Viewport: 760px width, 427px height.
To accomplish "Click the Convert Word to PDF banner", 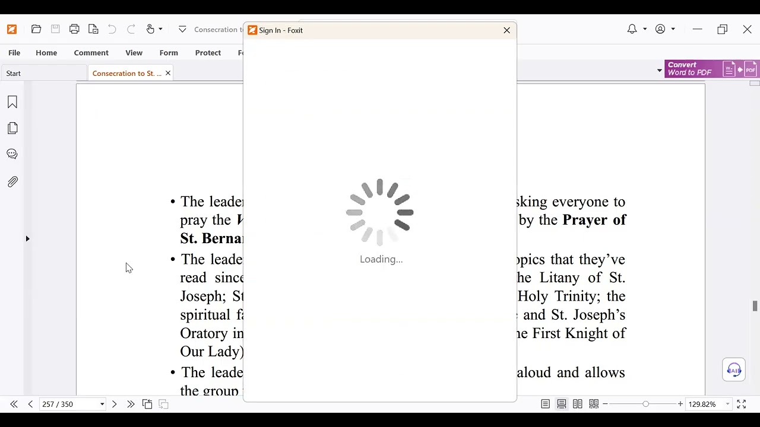I will tap(712, 69).
